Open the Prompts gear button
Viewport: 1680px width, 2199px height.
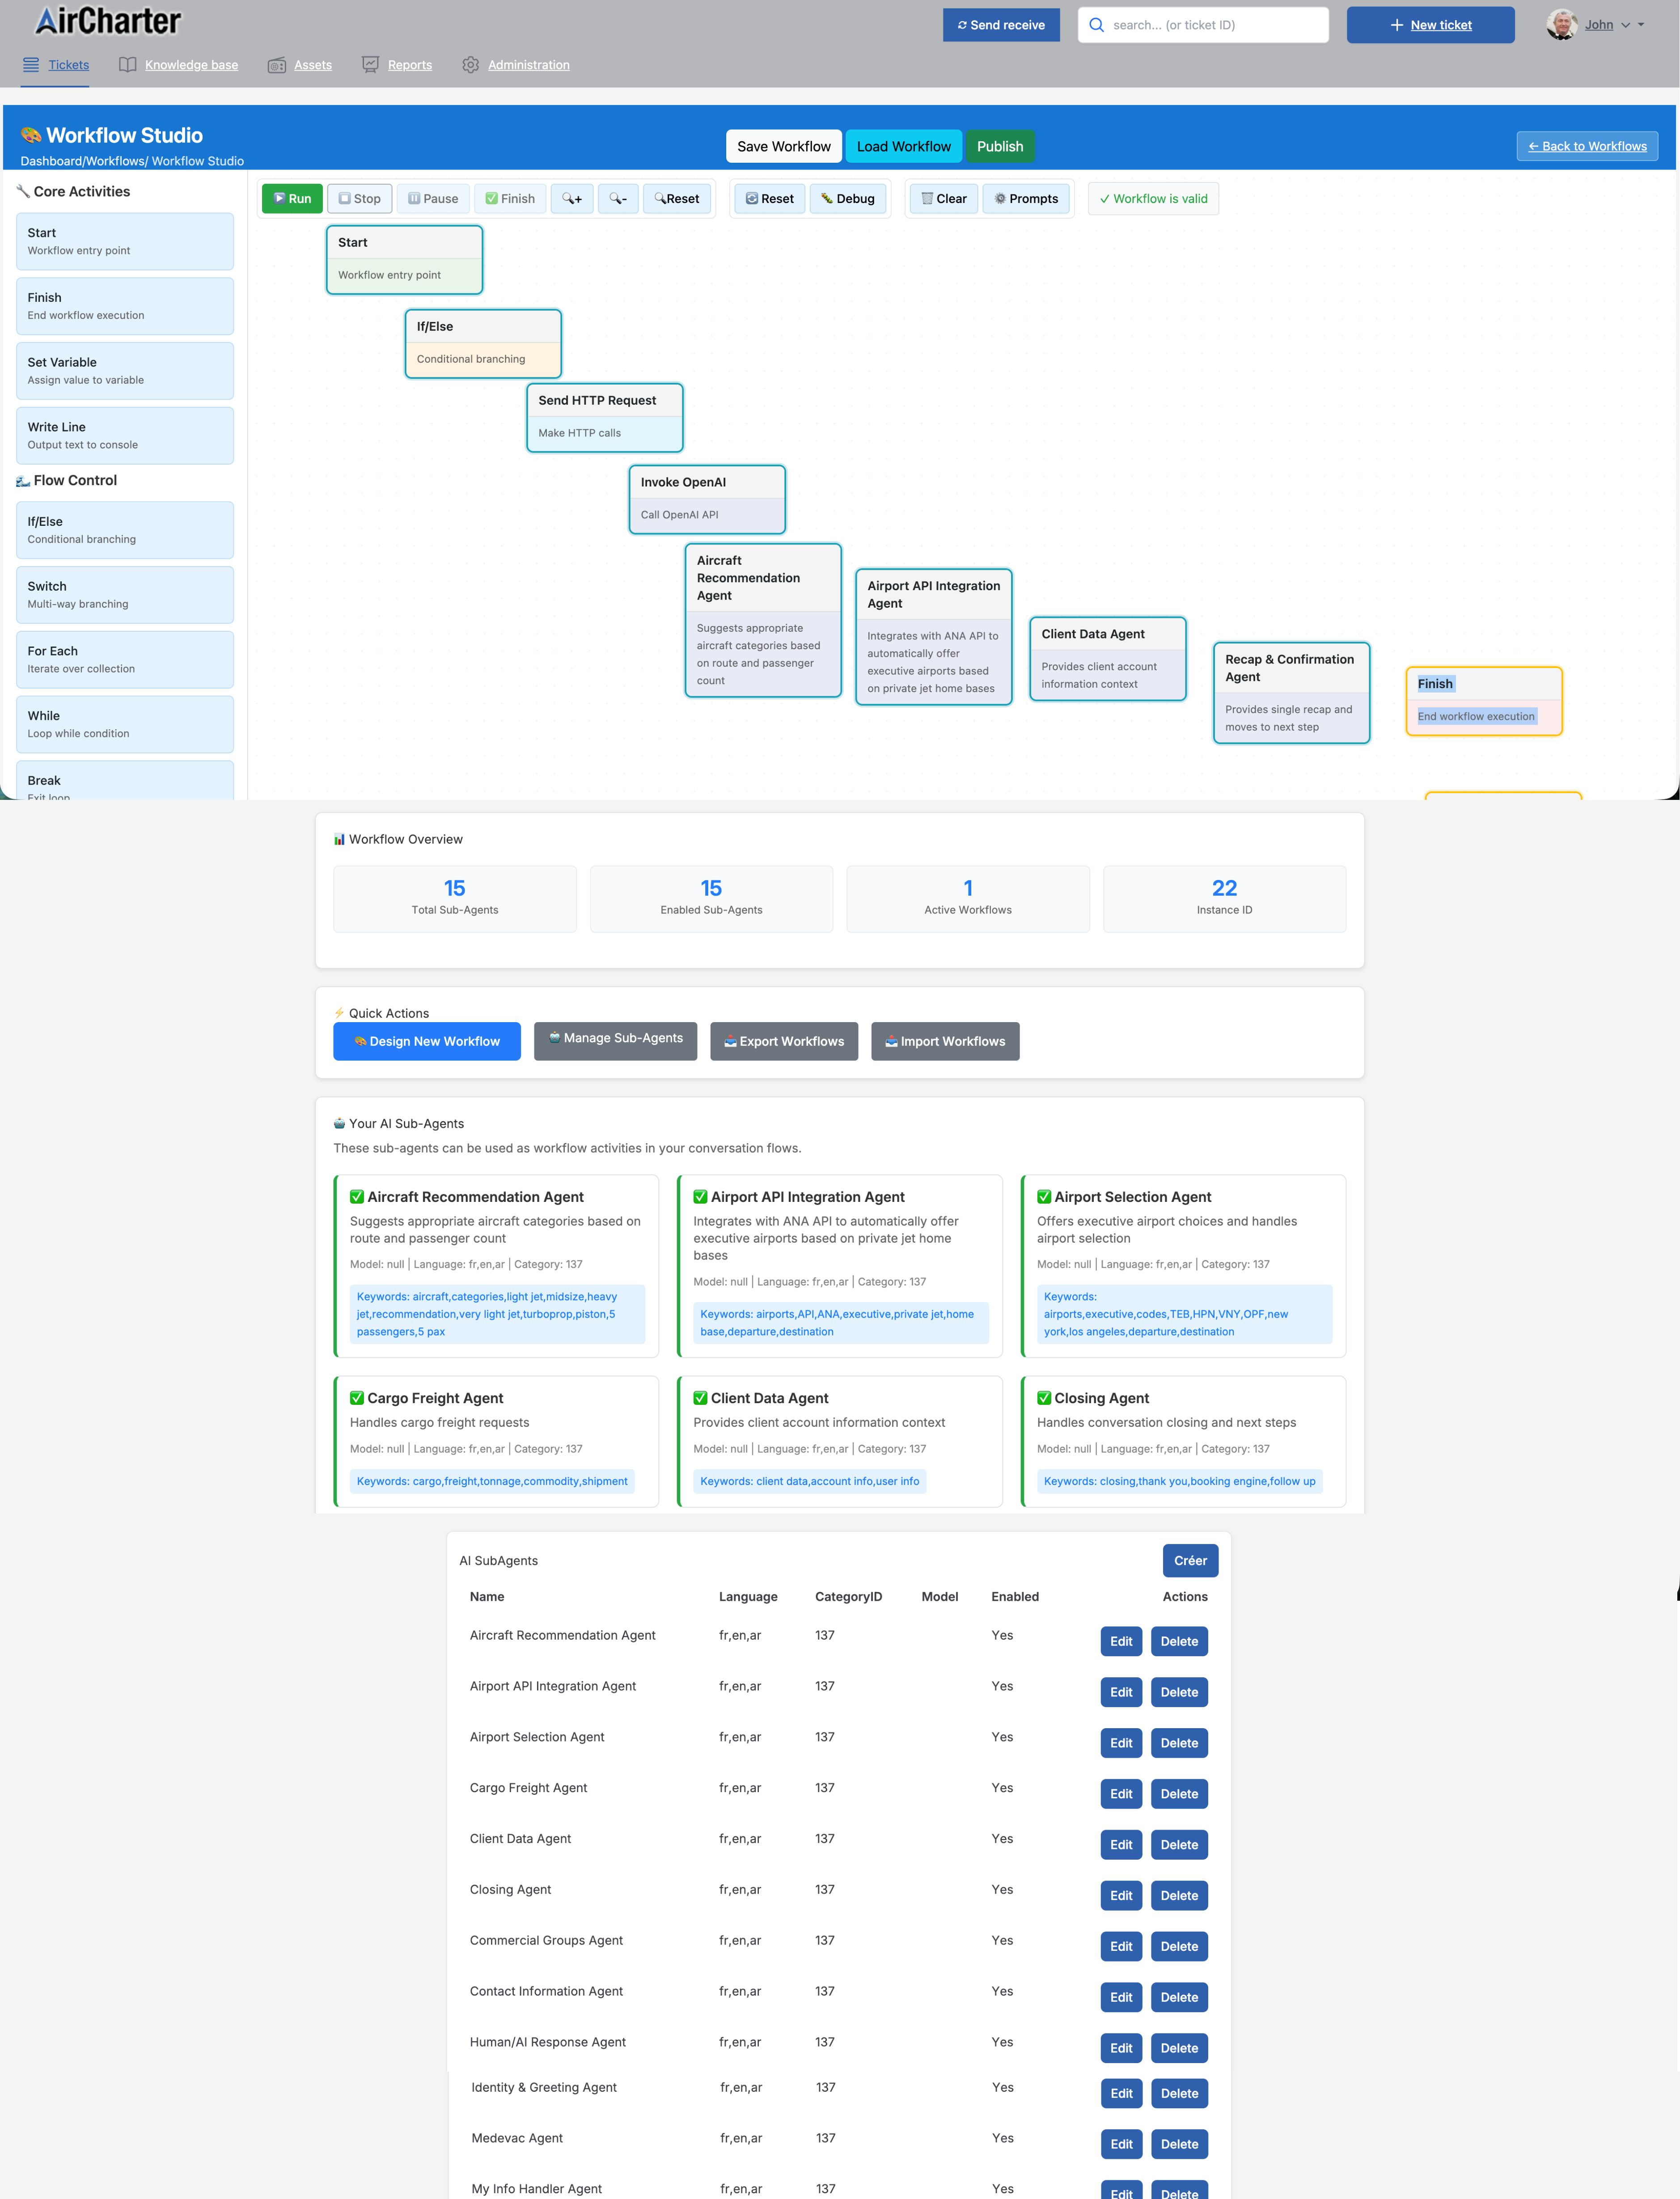(x=1025, y=198)
